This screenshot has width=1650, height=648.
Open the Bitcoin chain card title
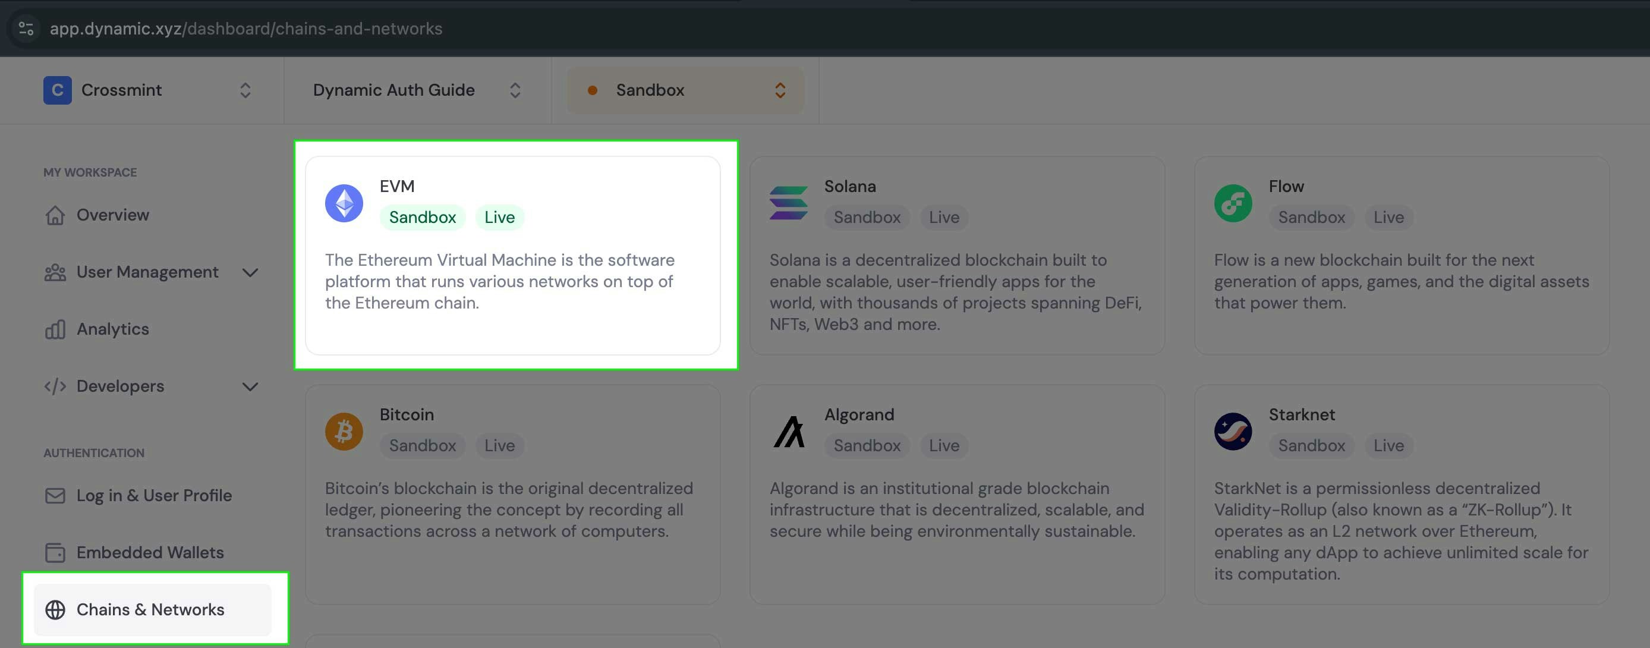pos(407,414)
